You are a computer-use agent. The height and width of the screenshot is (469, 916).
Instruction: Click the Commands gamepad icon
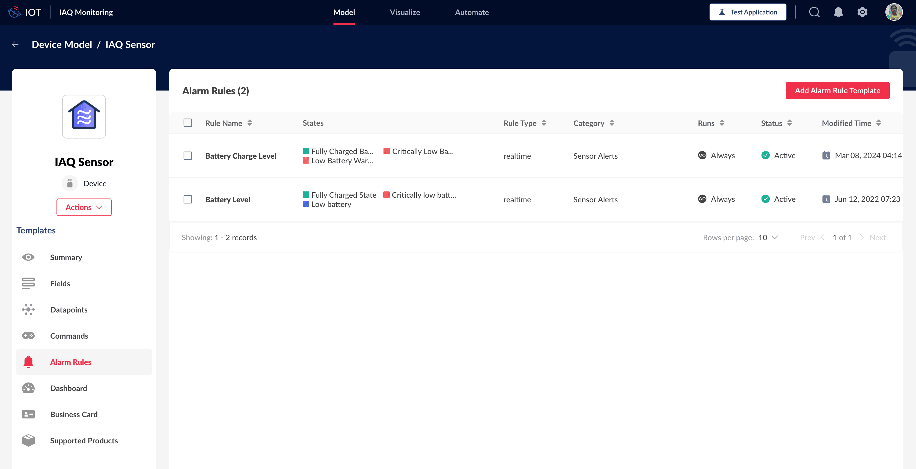point(28,336)
